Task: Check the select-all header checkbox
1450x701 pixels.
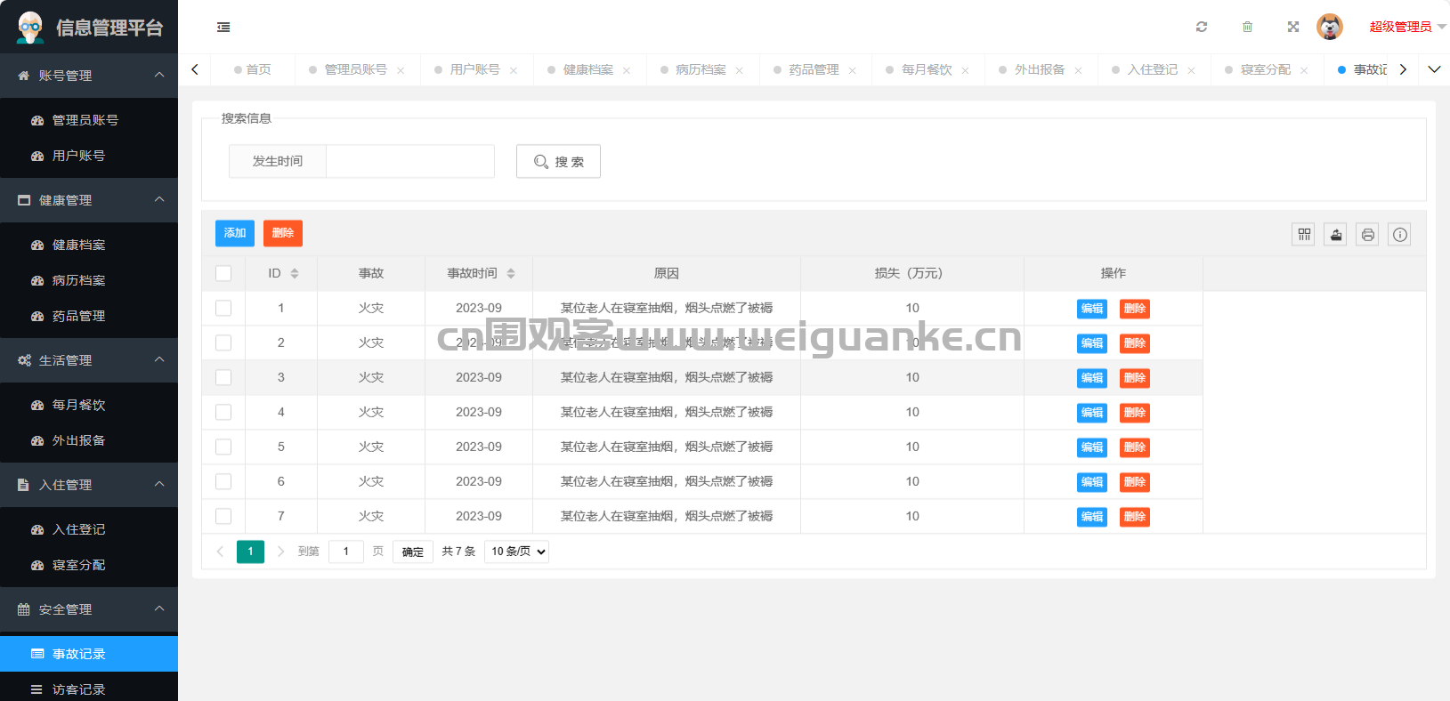Action: coord(223,273)
